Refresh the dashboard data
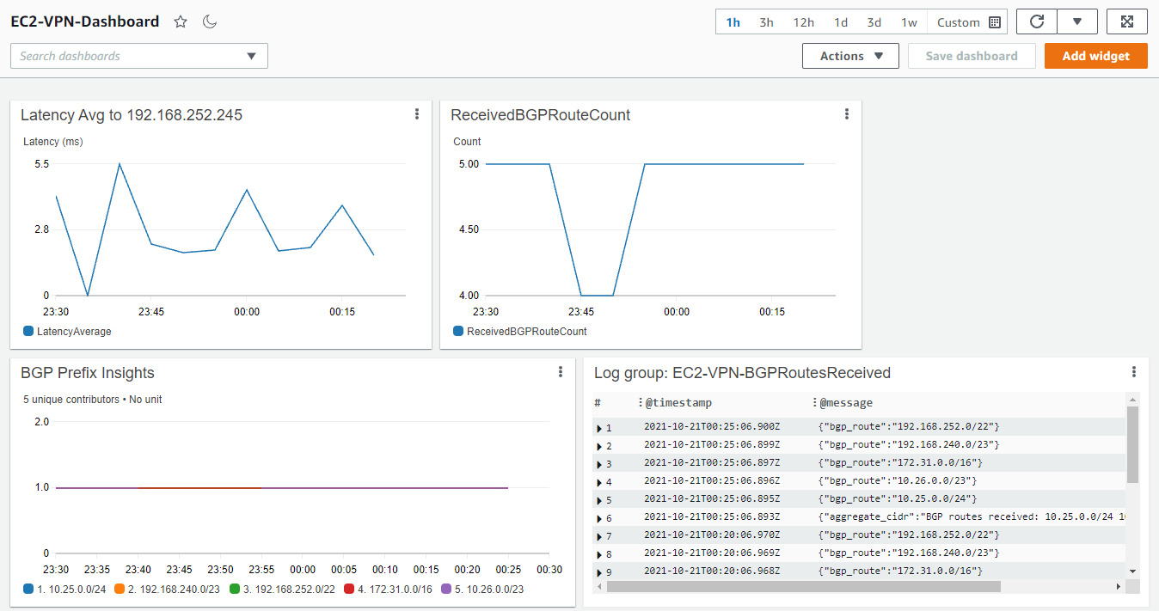The width and height of the screenshot is (1159, 611). pos(1036,21)
